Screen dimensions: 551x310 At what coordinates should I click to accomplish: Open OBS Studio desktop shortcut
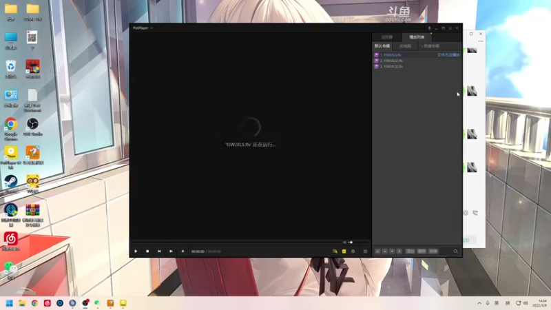pyautogui.click(x=32, y=127)
